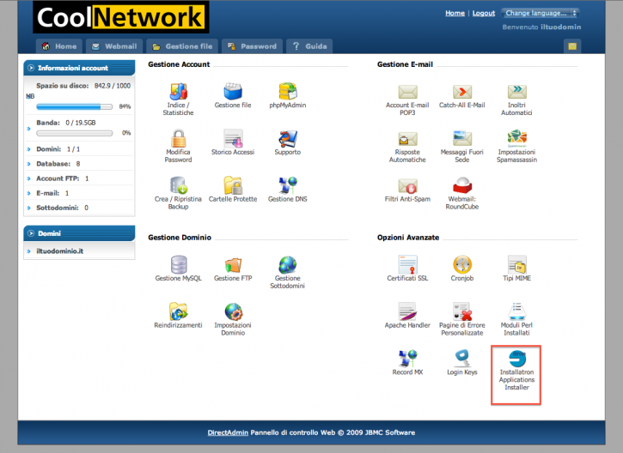623x453 pixels.
Task: Open the Supporto icon
Action: coord(288,139)
